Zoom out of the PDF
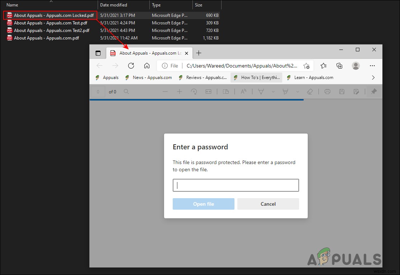The image size is (400, 275). coord(165,92)
